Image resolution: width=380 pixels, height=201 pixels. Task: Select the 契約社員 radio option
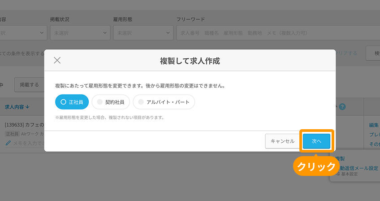click(111, 102)
